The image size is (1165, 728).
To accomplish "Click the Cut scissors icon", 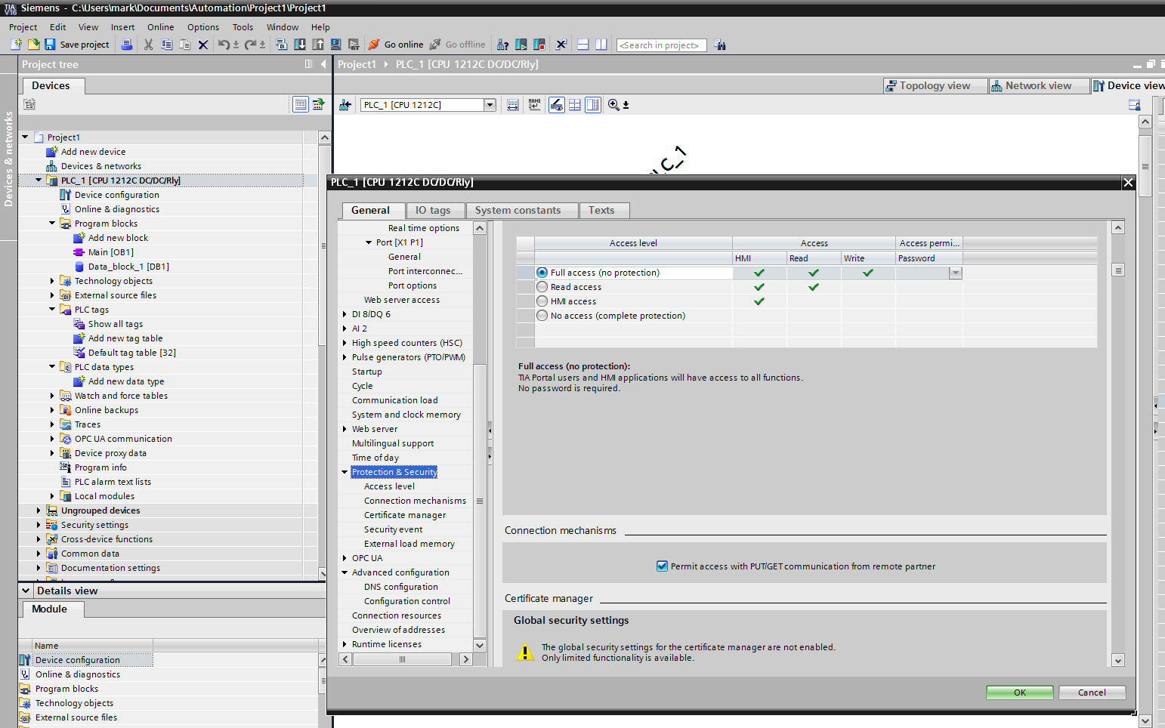I will (x=148, y=45).
